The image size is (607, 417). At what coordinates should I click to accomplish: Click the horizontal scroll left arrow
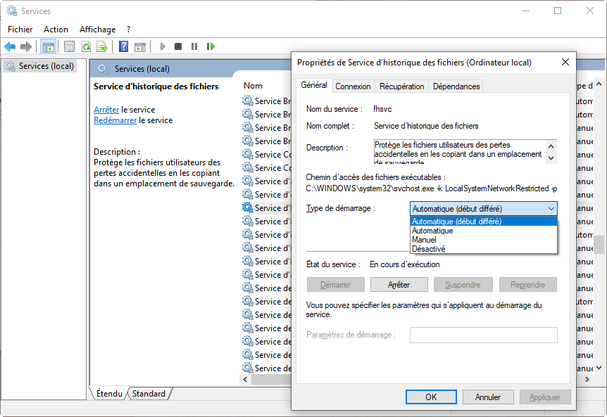[245, 380]
